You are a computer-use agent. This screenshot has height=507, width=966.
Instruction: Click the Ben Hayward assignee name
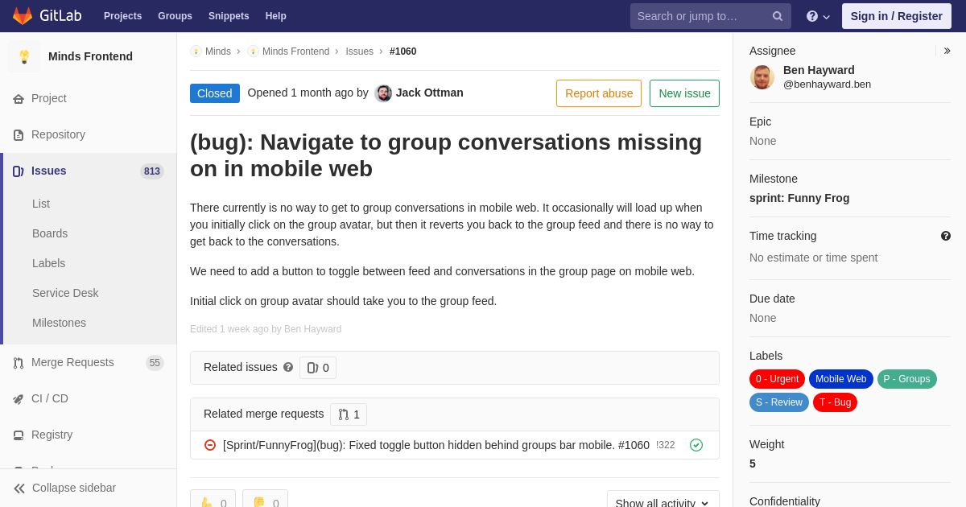[819, 70]
